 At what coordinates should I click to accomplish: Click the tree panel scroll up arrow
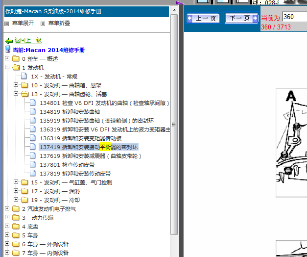pos(174,10)
